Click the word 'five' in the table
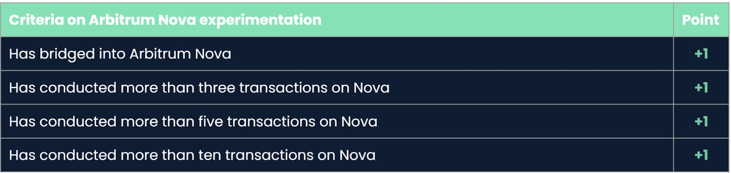 [210, 122]
